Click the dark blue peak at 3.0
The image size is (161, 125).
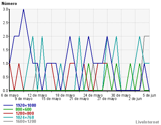point(24,10)
